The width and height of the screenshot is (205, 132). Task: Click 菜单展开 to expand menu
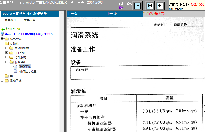pyautogui.click(x=10, y=20)
